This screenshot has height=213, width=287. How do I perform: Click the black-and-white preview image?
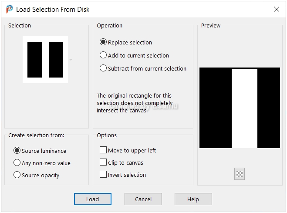(x=240, y=108)
